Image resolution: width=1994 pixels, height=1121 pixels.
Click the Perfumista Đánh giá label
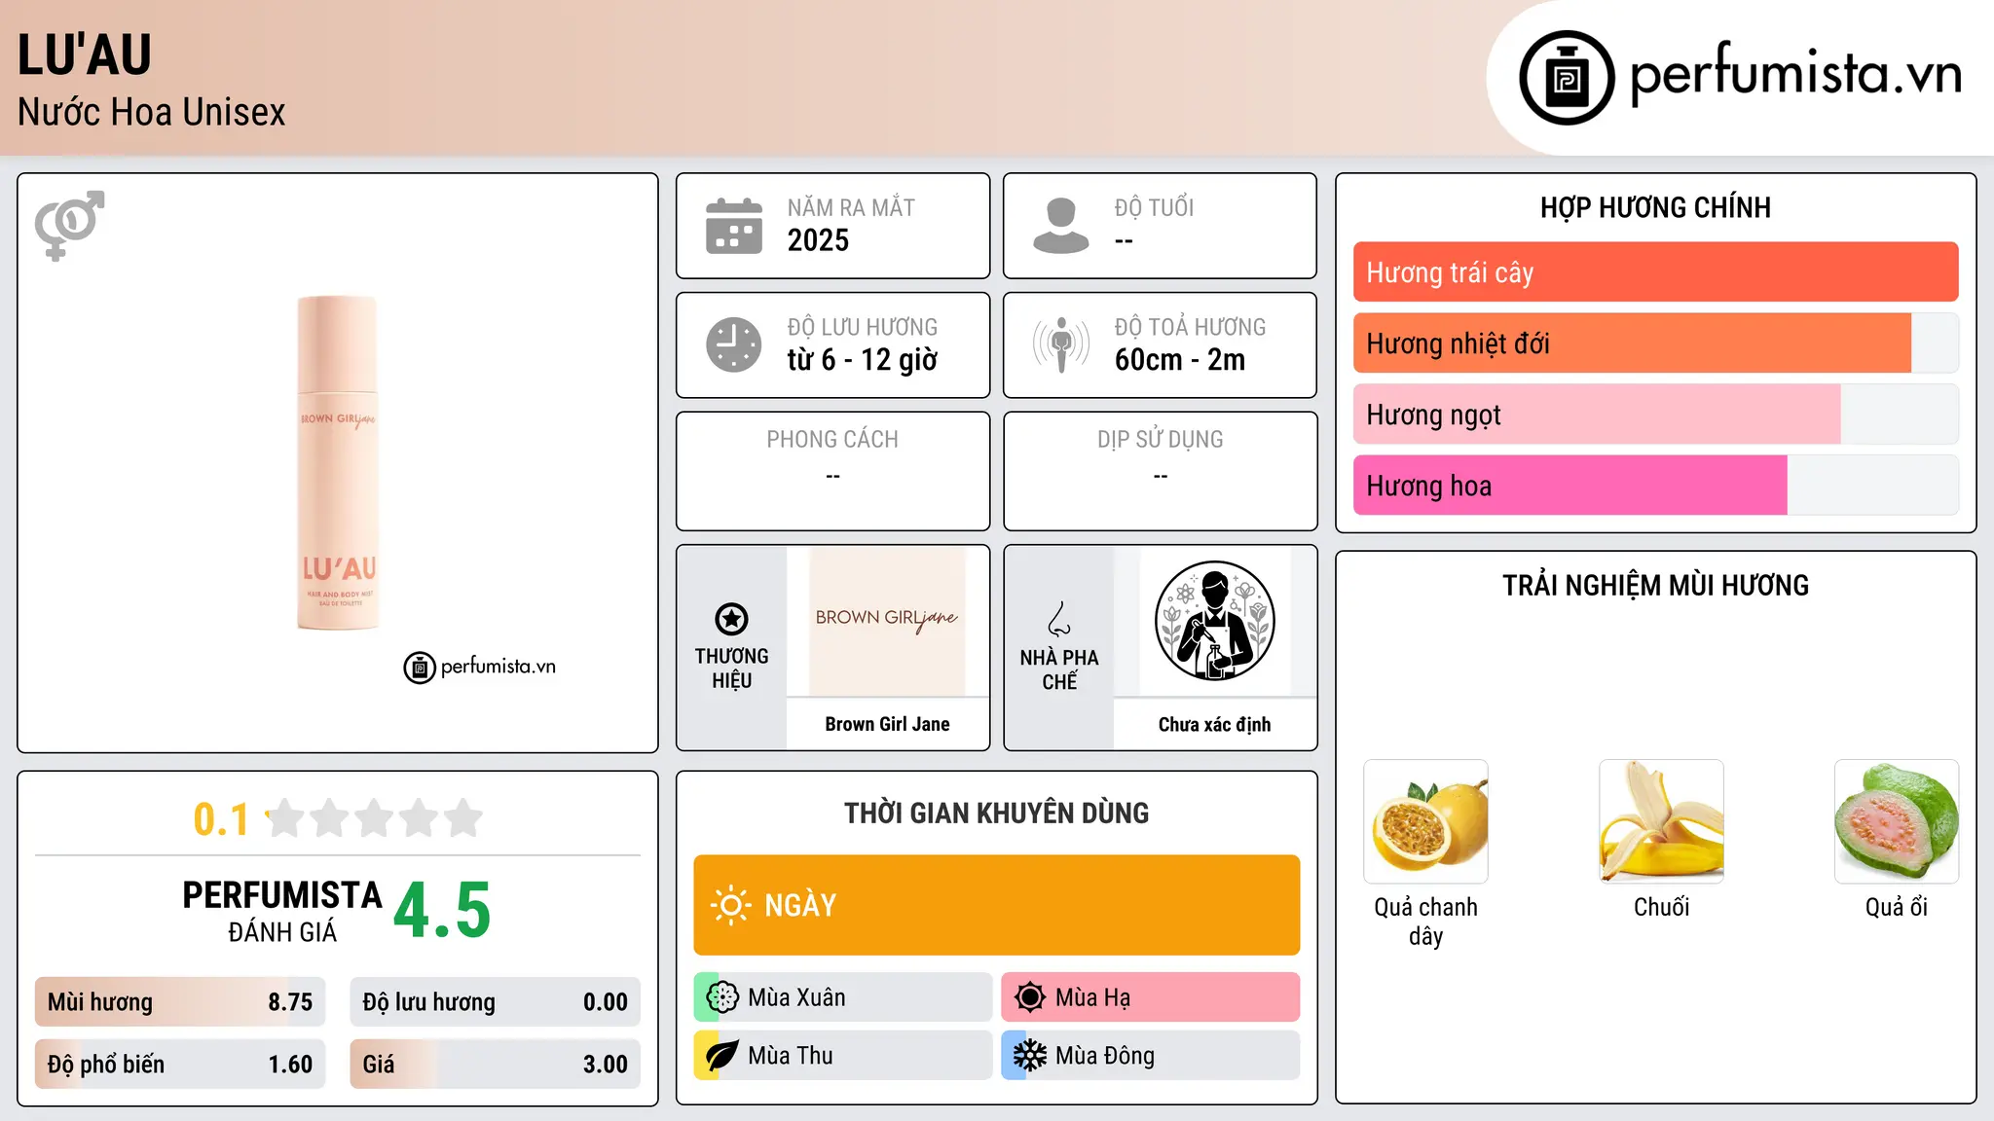(282, 911)
